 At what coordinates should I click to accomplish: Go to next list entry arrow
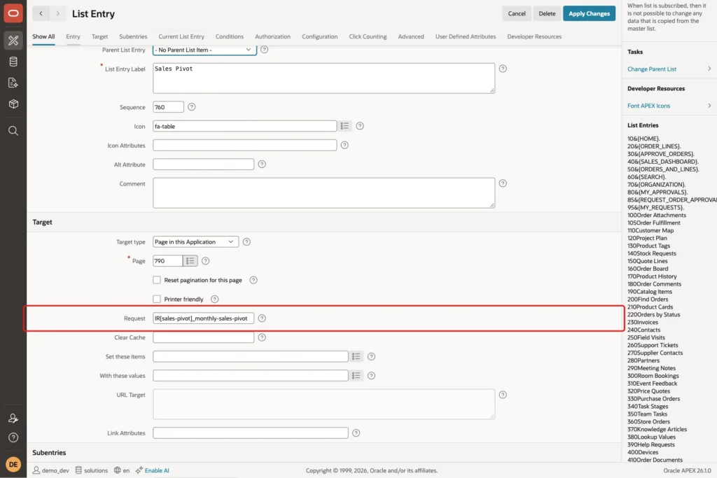click(57, 14)
